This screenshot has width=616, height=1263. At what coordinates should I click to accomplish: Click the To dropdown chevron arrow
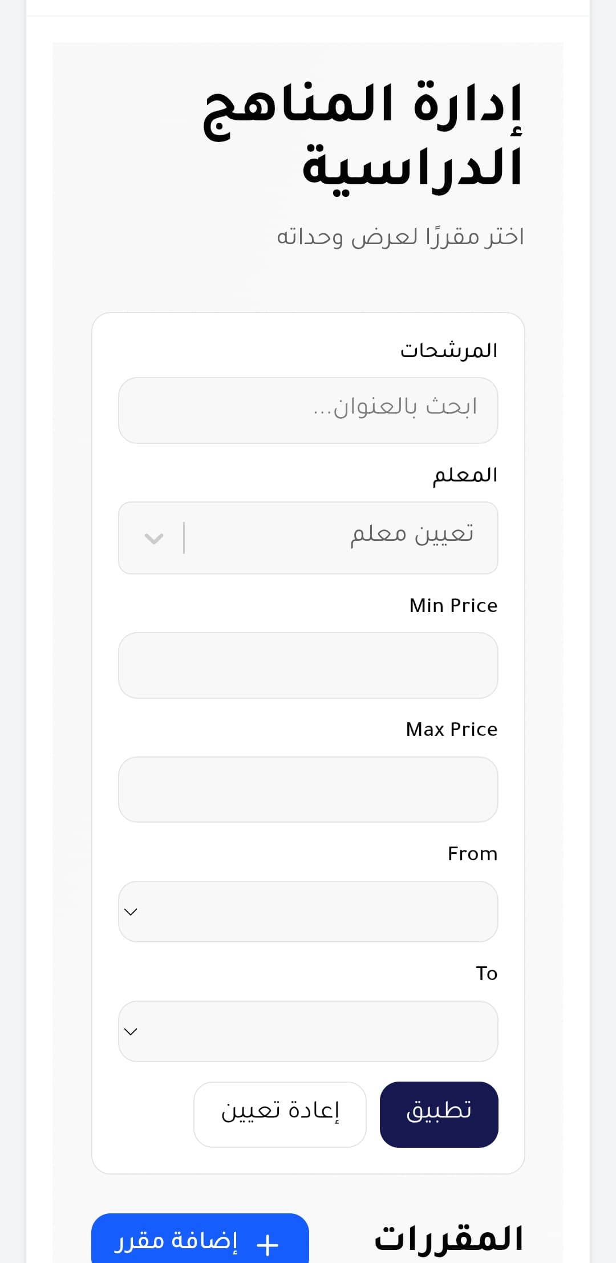(131, 1031)
